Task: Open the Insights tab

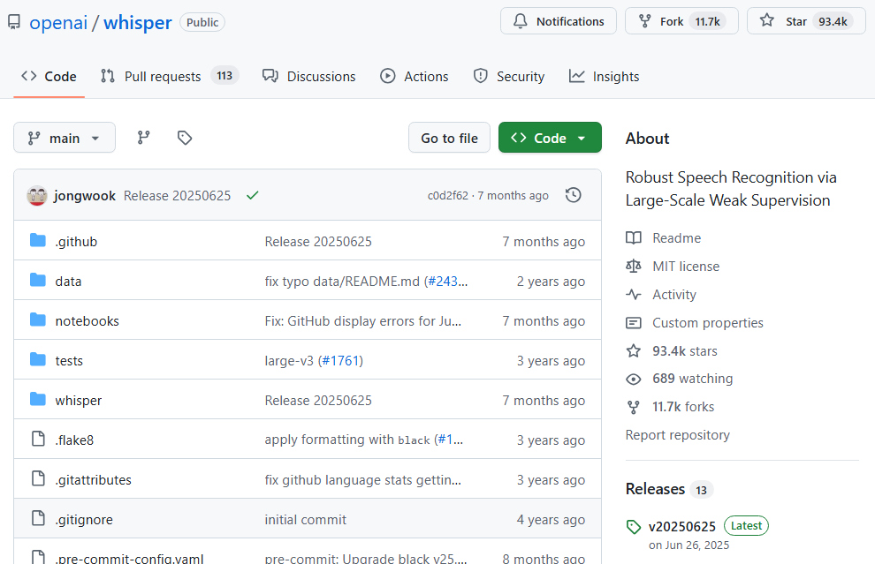Action: click(604, 77)
